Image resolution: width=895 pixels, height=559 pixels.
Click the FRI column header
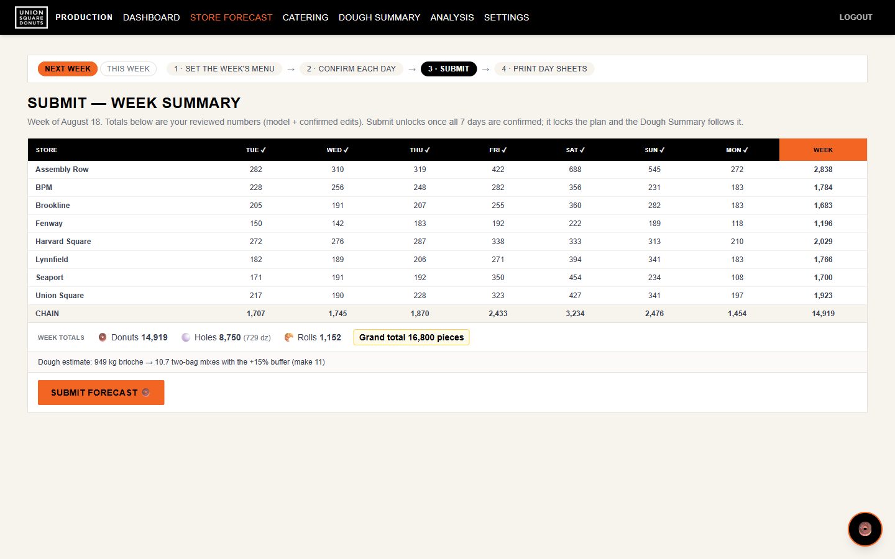[x=498, y=150]
